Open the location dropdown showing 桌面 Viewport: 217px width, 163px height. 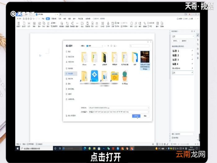click(x=95, y=46)
